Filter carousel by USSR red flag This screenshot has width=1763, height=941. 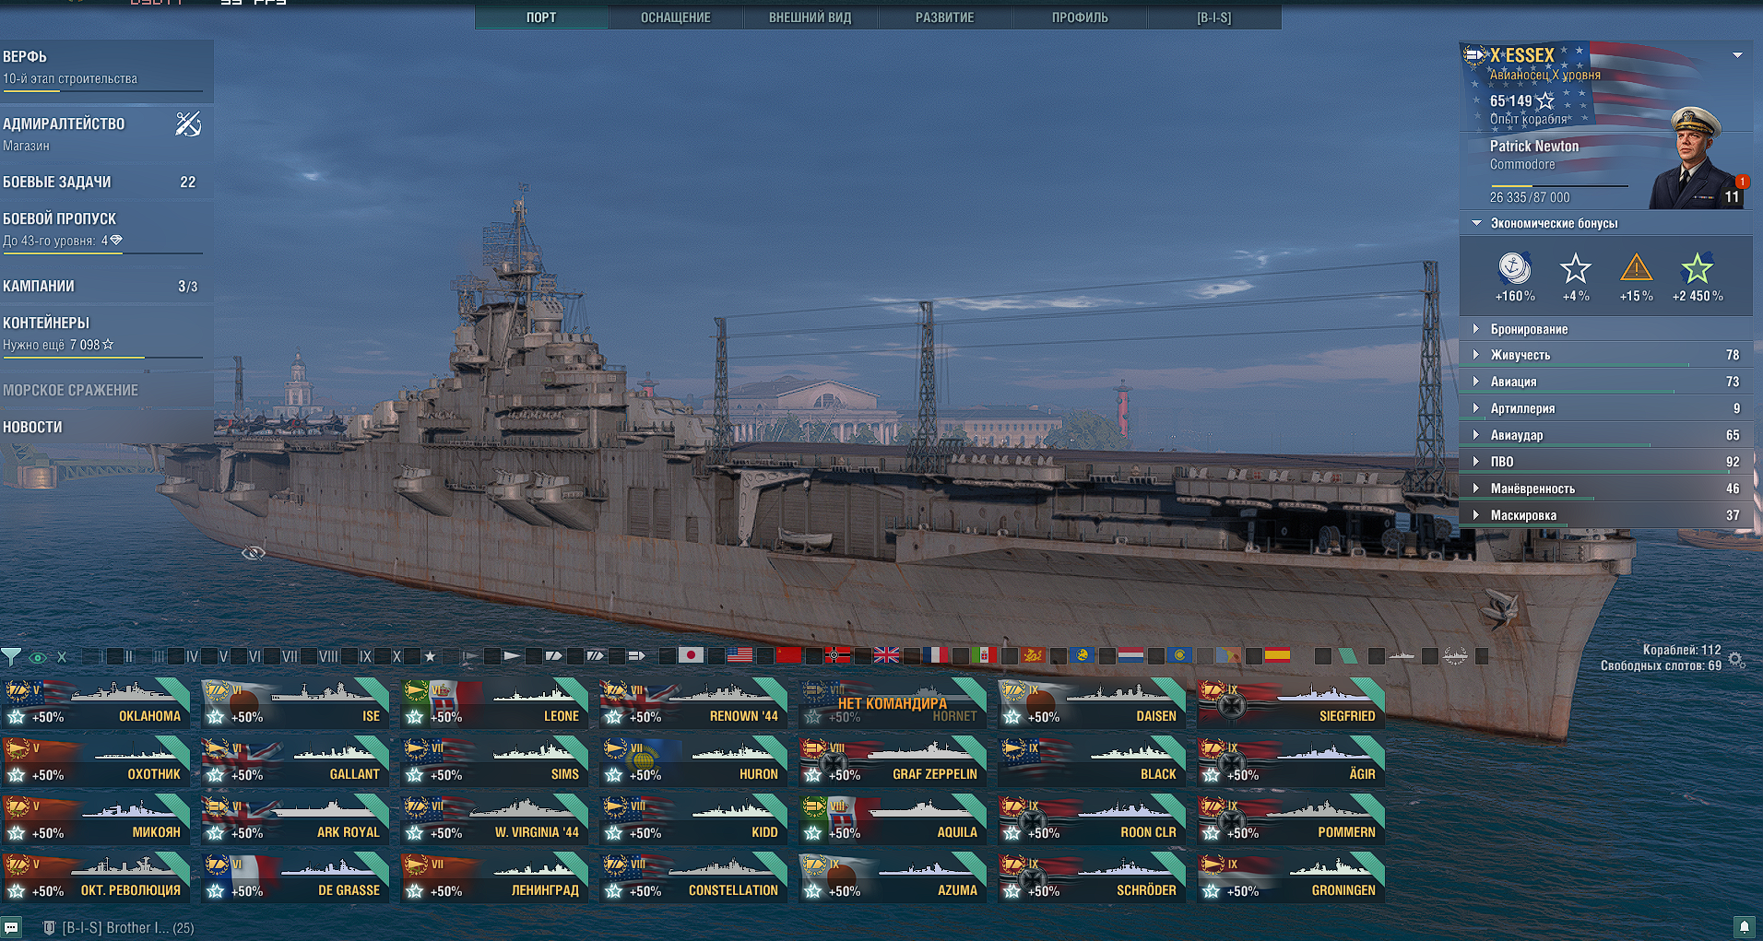tap(788, 655)
